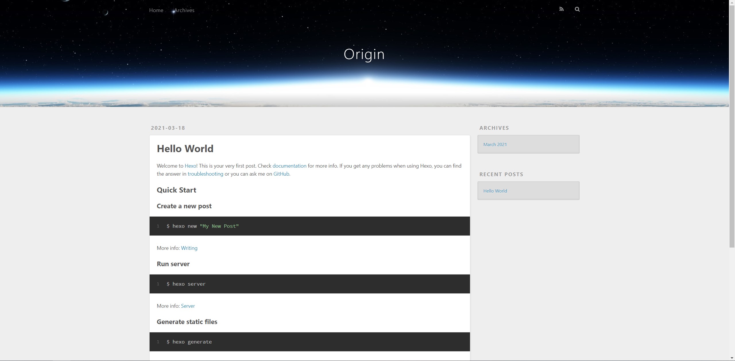This screenshot has width=735, height=361.
Task: Open the search magnifier icon
Action: [x=577, y=9]
